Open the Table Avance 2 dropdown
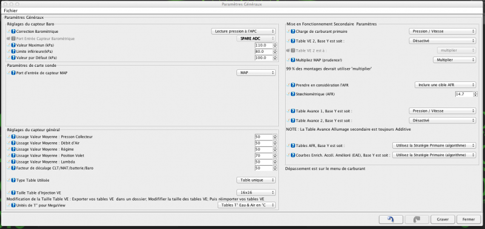 coord(443,120)
